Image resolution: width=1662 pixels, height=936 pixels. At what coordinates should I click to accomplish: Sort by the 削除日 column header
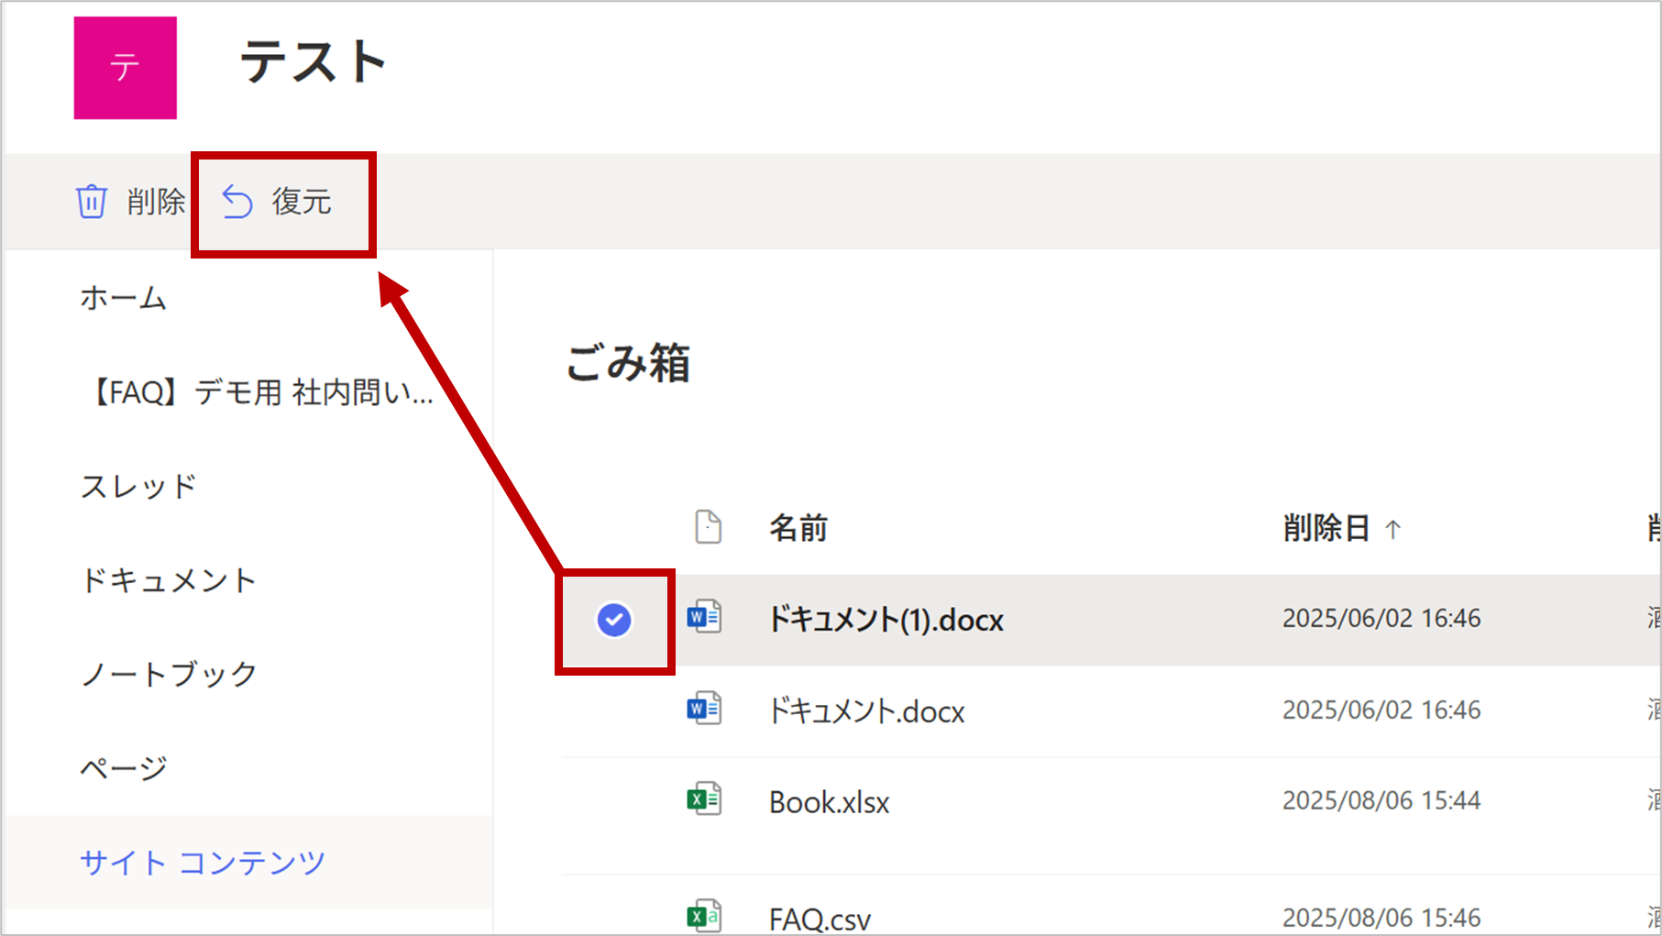[1326, 528]
